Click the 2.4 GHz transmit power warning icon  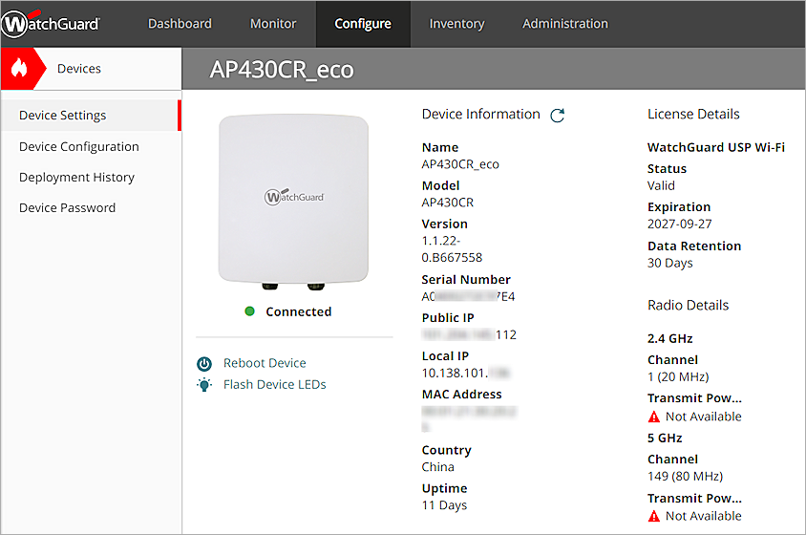click(654, 417)
